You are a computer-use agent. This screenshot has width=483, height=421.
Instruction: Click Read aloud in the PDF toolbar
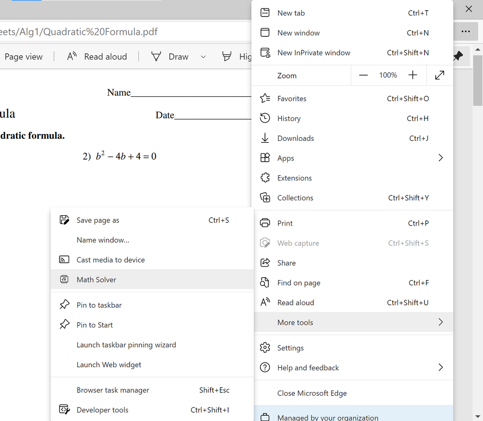(x=97, y=57)
